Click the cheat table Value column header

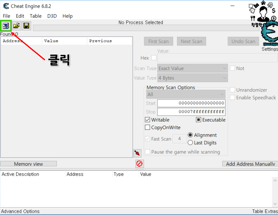[146, 174]
